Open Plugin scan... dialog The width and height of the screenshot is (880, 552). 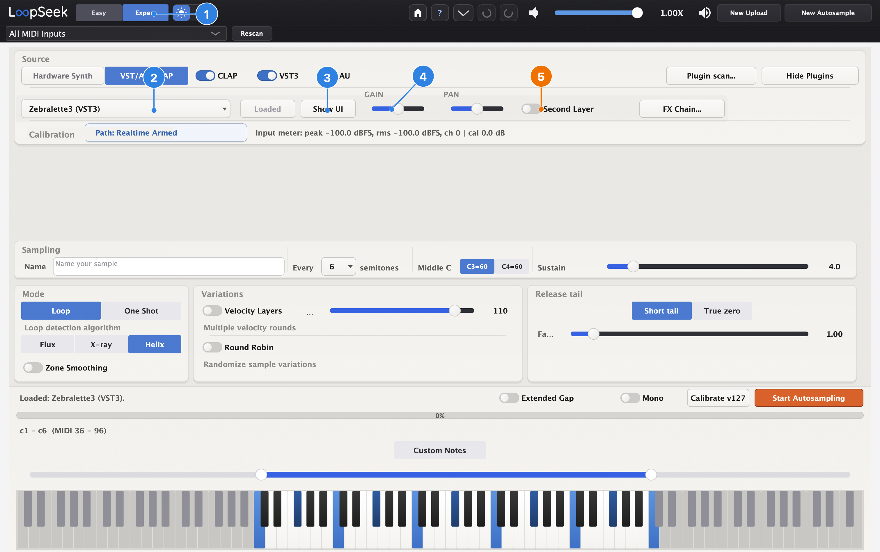(711, 76)
